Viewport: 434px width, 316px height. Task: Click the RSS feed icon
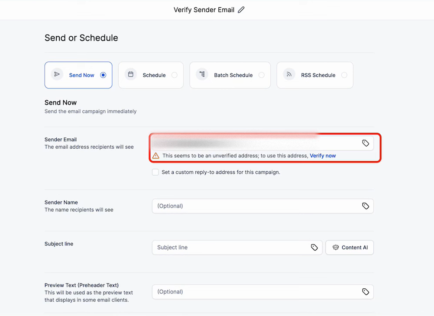point(289,74)
